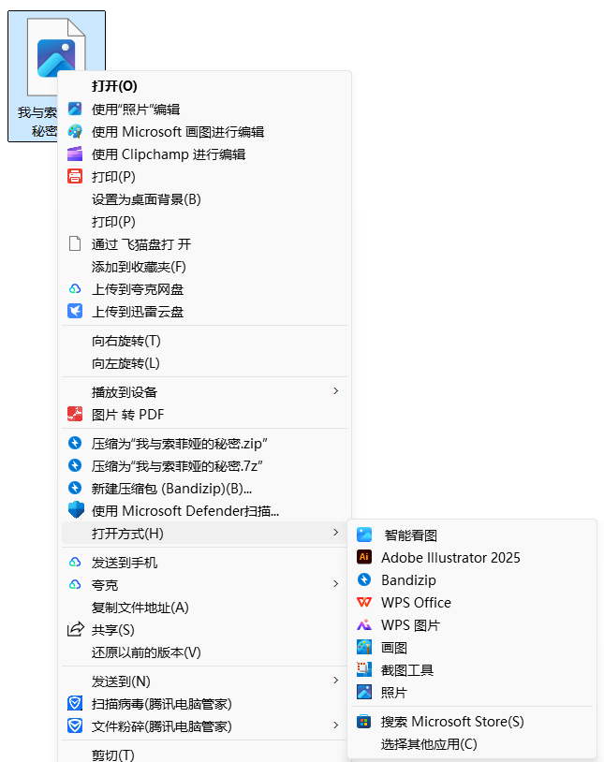Choose 还原以前的版本(V)

click(205, 652)
